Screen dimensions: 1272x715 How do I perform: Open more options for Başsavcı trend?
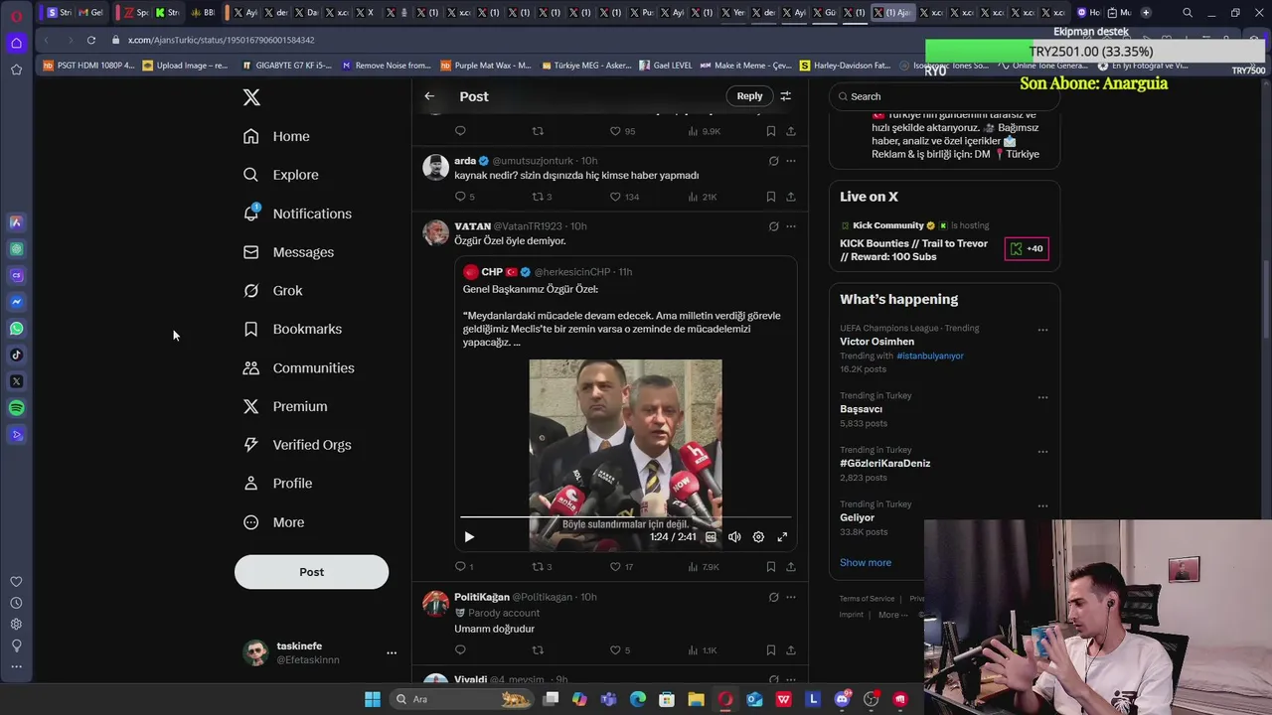tap(1042, 397)
